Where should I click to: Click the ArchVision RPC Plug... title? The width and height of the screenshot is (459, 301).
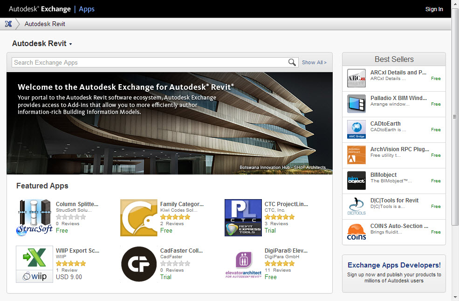pyautogui.click(x=400, y=149)
